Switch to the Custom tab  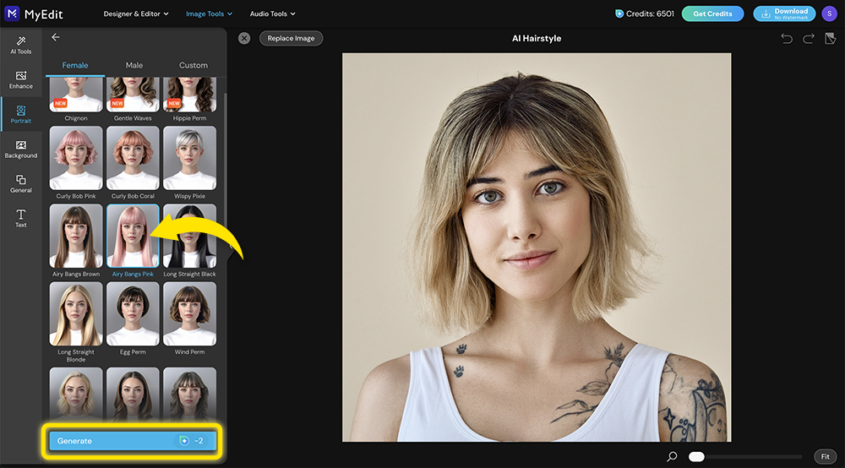tap(193, 65)
